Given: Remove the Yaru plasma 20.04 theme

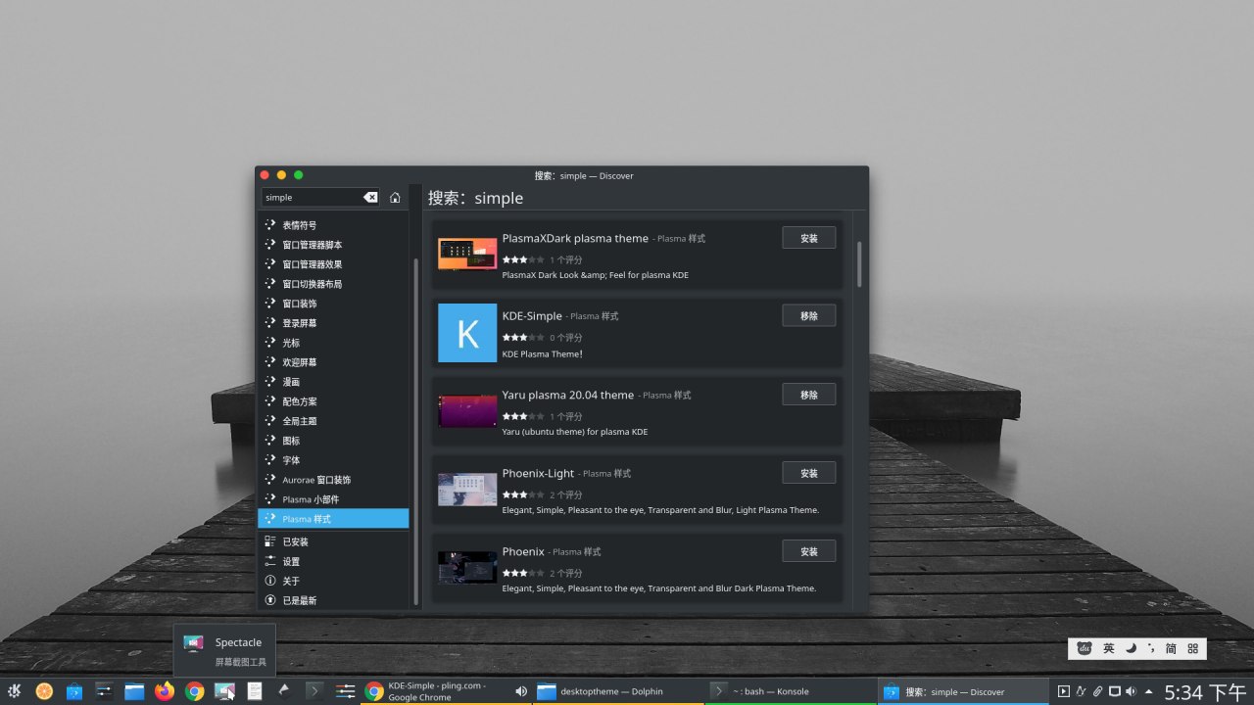Looking at the screenshot, I should pos(808,395).
